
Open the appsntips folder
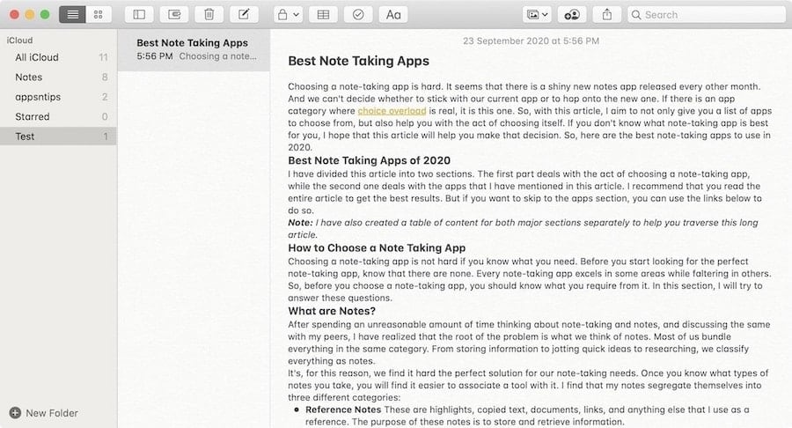point(40,97)
